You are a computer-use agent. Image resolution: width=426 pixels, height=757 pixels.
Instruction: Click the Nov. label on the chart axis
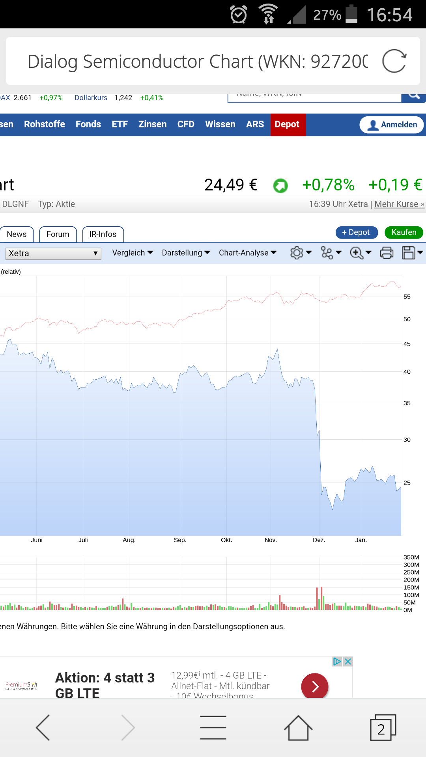click(x=271, y=540)
